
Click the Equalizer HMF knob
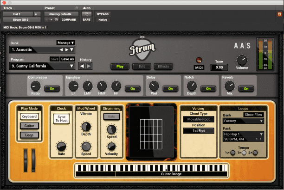pyautogui.click(x=102, y=86)
